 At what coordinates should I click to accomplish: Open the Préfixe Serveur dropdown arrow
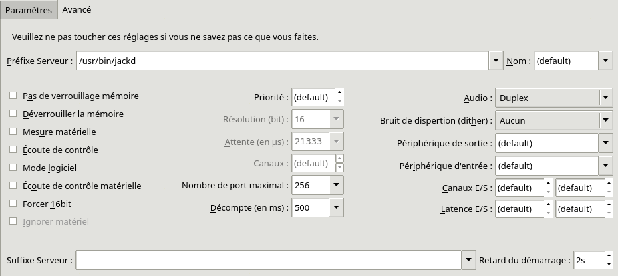pos(496,61)
